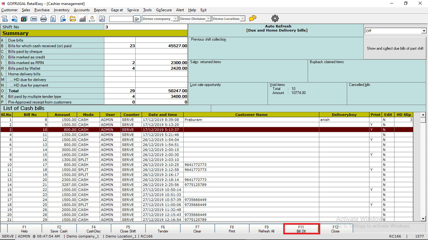Click the barcode icon in toolbar
428x240 pixels.
coord(34,19)
